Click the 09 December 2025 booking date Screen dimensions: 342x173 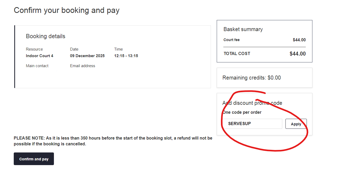tap(87, 56)
